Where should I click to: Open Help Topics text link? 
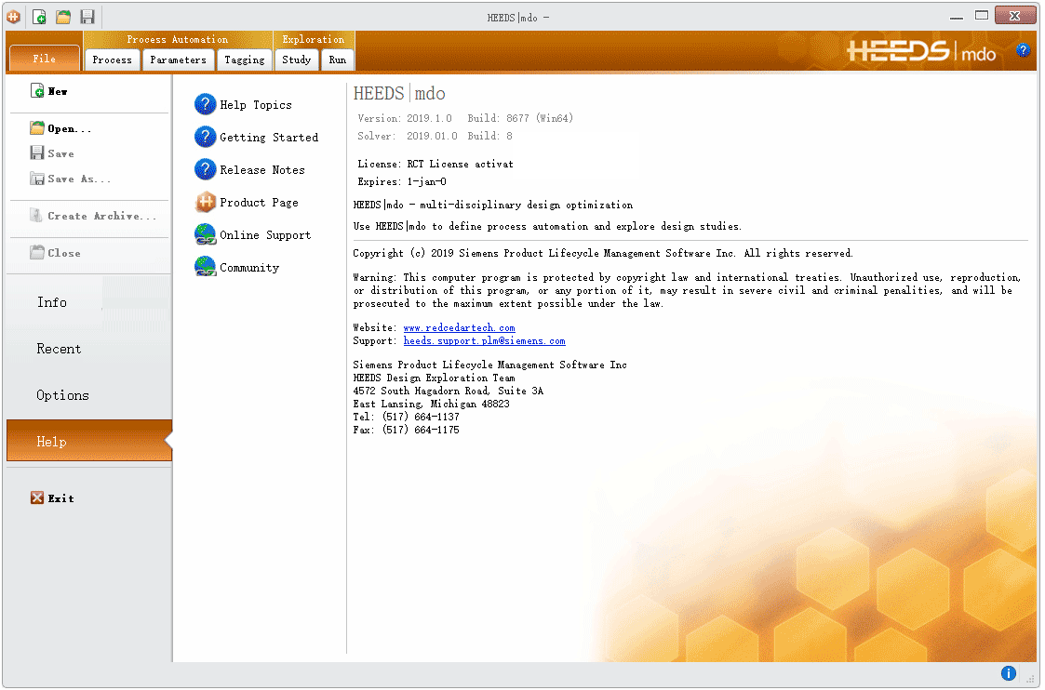pyautogui.click(x=256, y=104)
